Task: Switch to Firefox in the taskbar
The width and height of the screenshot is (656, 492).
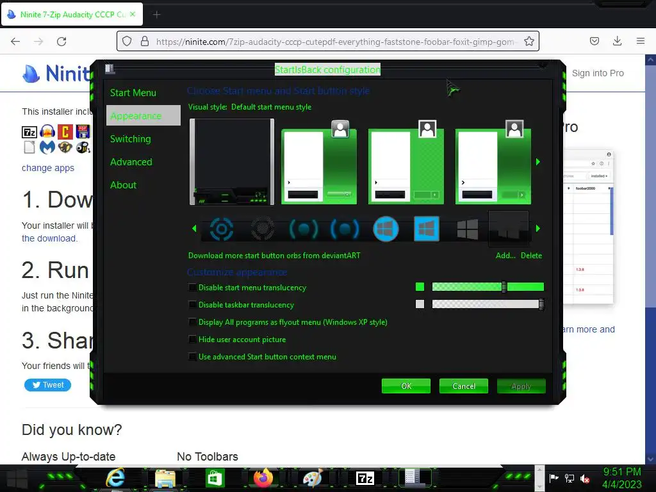Action: point(263,478)
